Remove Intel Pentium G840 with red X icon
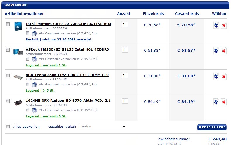The width and height of the screenshot is (231, 145). click(223, 25)
